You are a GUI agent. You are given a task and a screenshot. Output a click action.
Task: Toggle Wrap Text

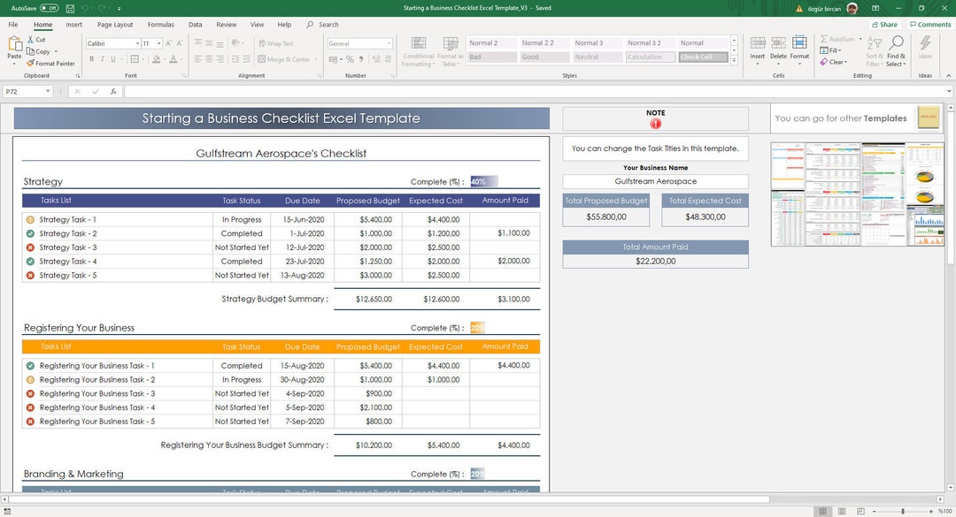[275, 43]
